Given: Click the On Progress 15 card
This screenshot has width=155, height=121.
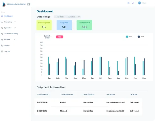Looking at the screenshot, I should [x=44, y=25].
